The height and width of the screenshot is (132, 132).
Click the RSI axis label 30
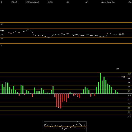pos(2,39)
